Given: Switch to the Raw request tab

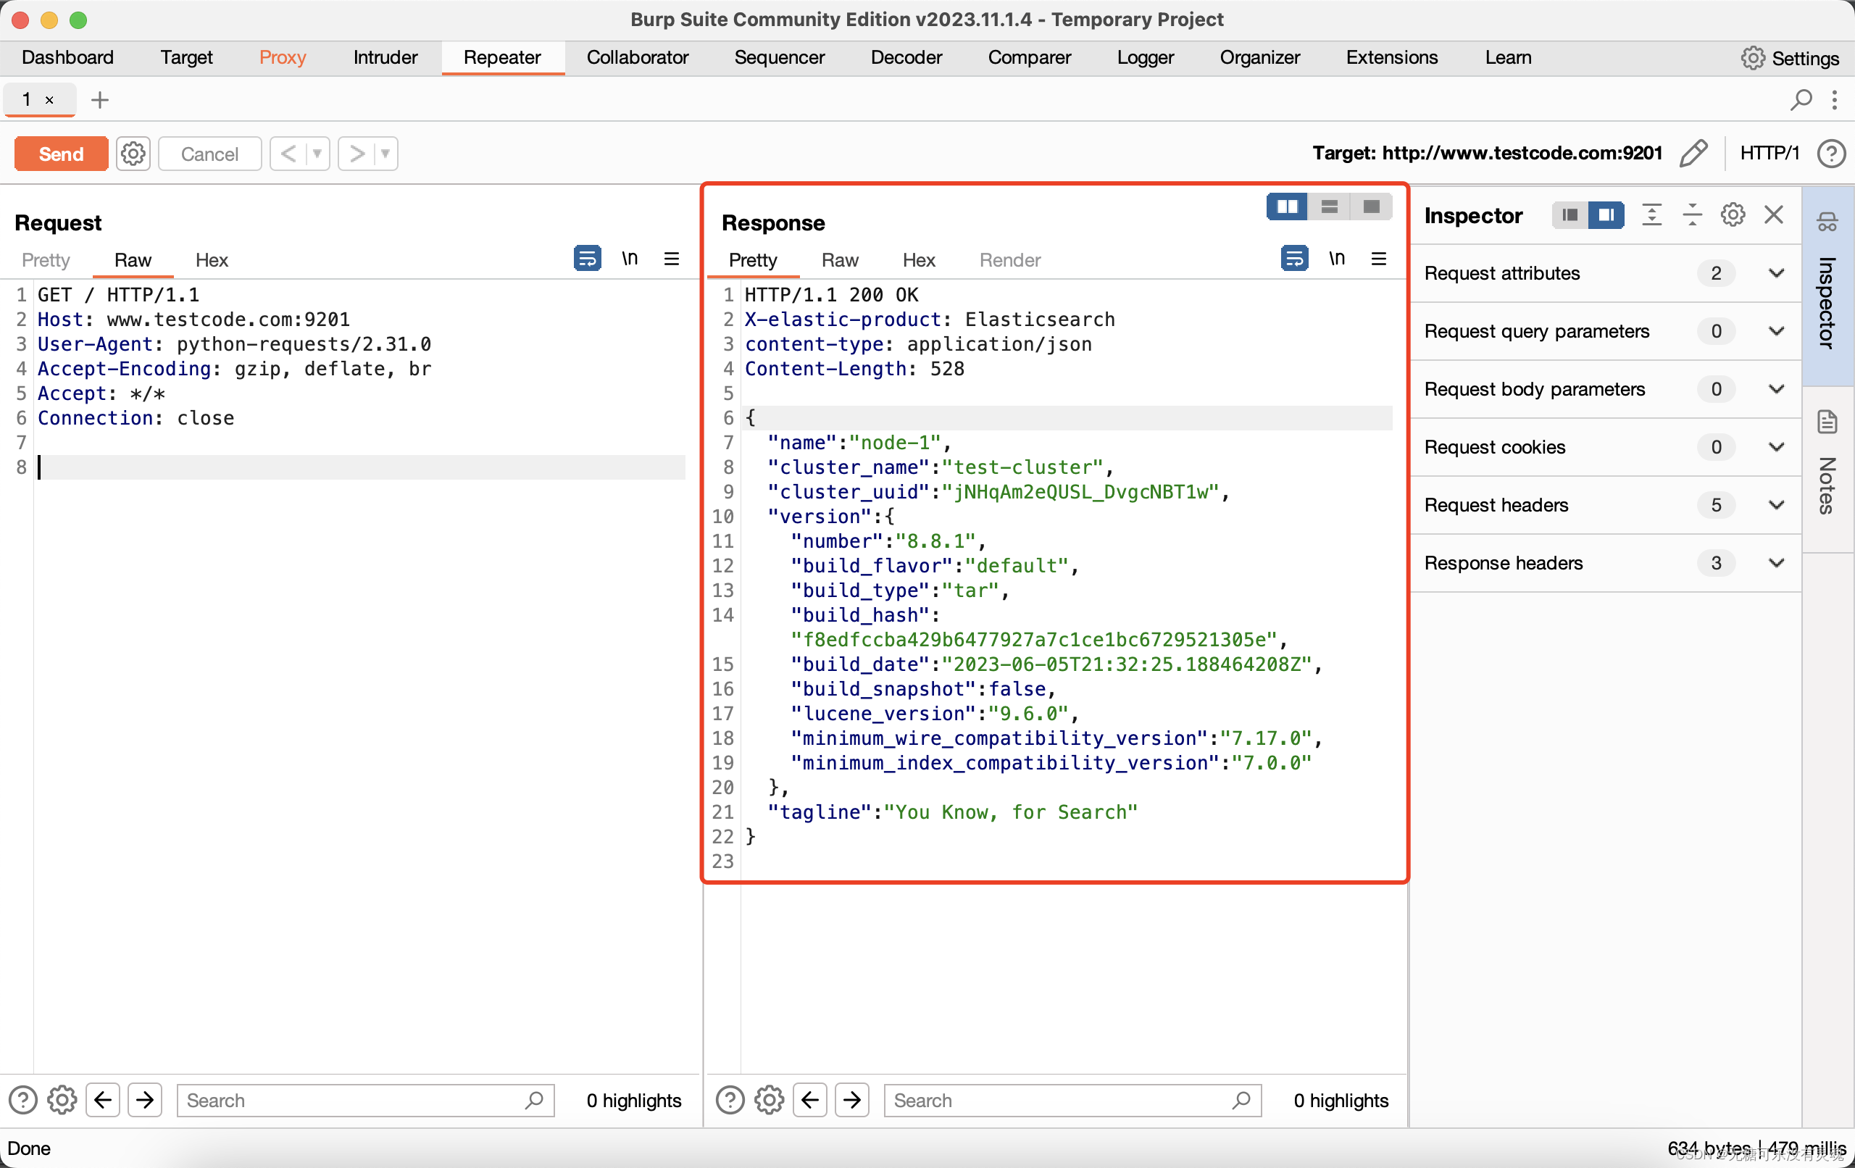Looking at the screenshot, I should (130, 259).
